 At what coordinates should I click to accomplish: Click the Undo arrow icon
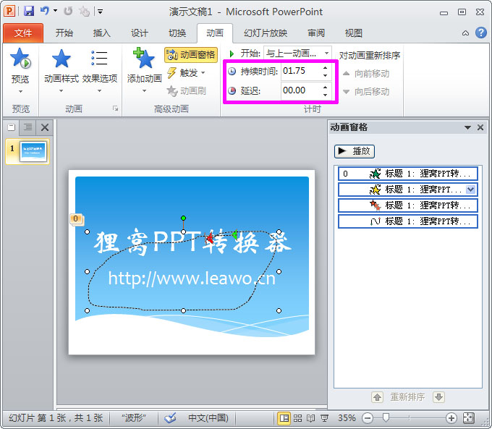44,11
